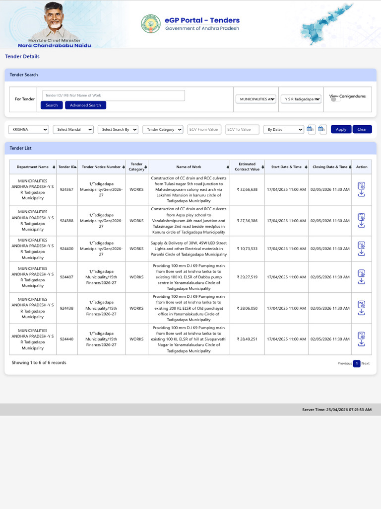Viewport: 381px width, 509px height.
Task: Click estimated value ₹ 28,06,050
Action: 247,308
